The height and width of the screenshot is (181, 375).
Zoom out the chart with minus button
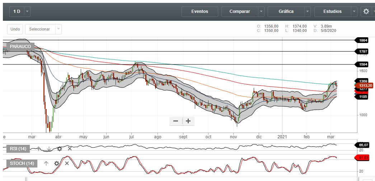coord(176,121)
